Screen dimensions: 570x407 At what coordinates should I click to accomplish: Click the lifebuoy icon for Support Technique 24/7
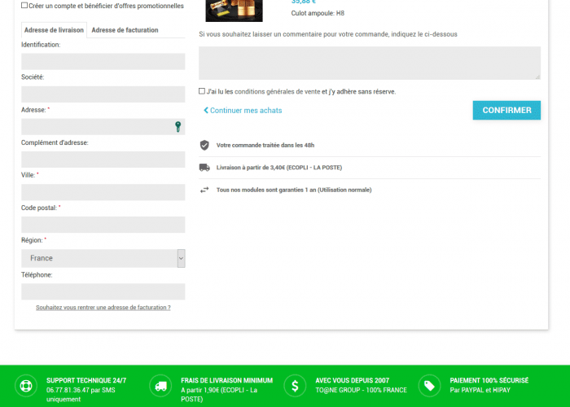pyautogui.click(x=26, y=386)
